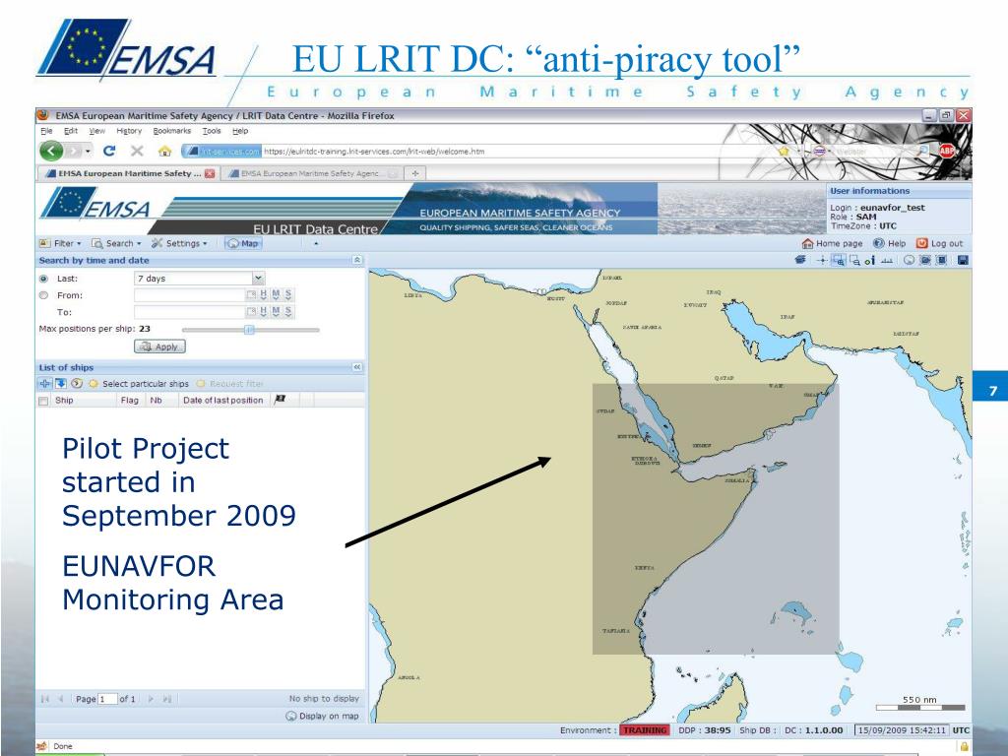Click the Adblock Plus ABP icon
The height and width of the screenshot is (756, 1008).
[x=947, y=151]
